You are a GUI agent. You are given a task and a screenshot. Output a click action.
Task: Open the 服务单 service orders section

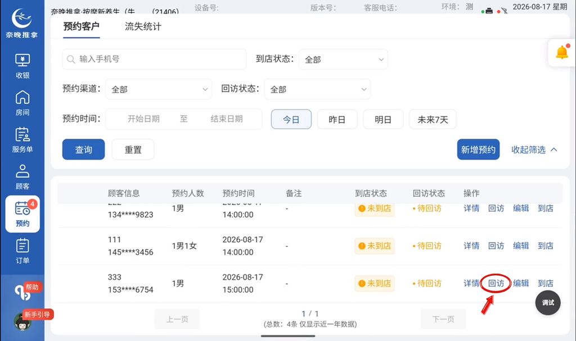click(22, 140)
